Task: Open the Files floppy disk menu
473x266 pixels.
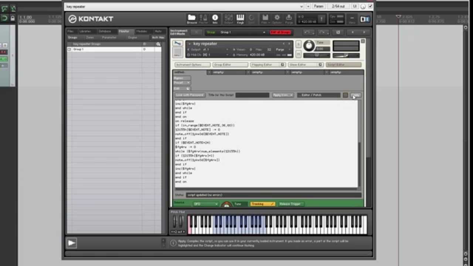Action: [265, 18]
